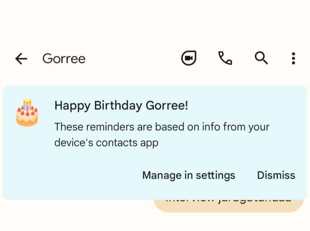Dismiss the birthday reminder

(x=276, y=175)
